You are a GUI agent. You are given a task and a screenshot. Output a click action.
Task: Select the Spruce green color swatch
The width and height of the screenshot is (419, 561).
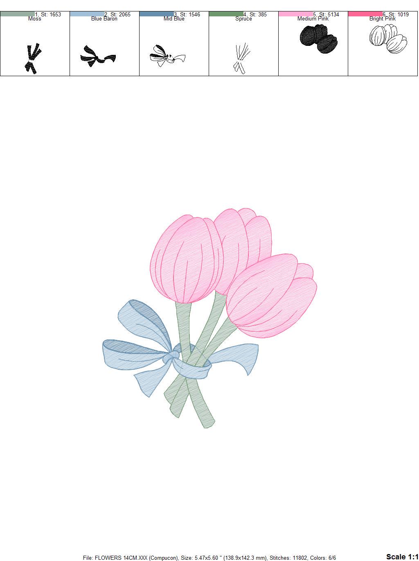(226, 14)
